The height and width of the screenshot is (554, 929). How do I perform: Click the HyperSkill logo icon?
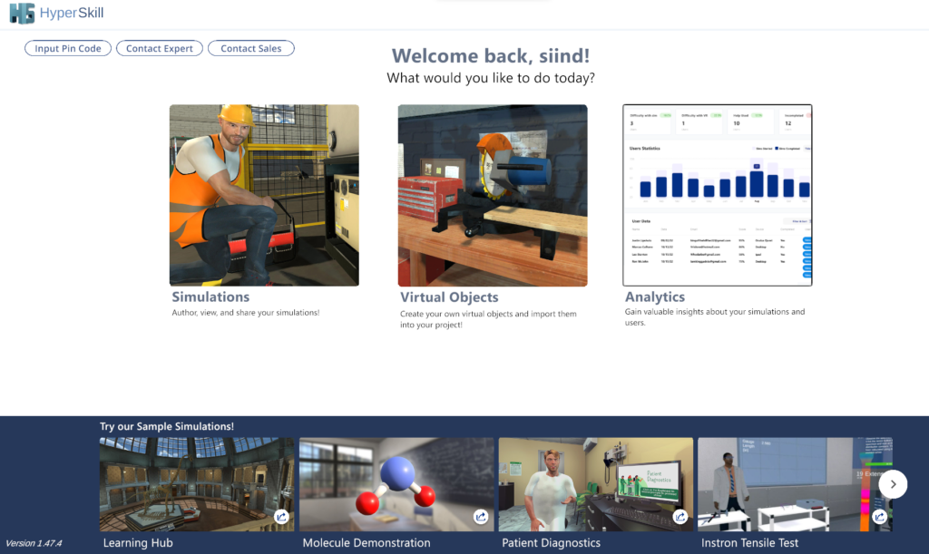tap(22, 14)
